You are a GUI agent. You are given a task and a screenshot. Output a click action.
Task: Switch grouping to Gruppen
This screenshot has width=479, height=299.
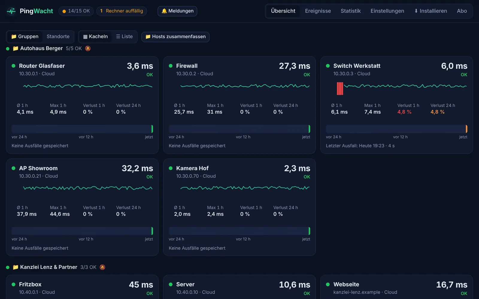click(x=25, y=36)
